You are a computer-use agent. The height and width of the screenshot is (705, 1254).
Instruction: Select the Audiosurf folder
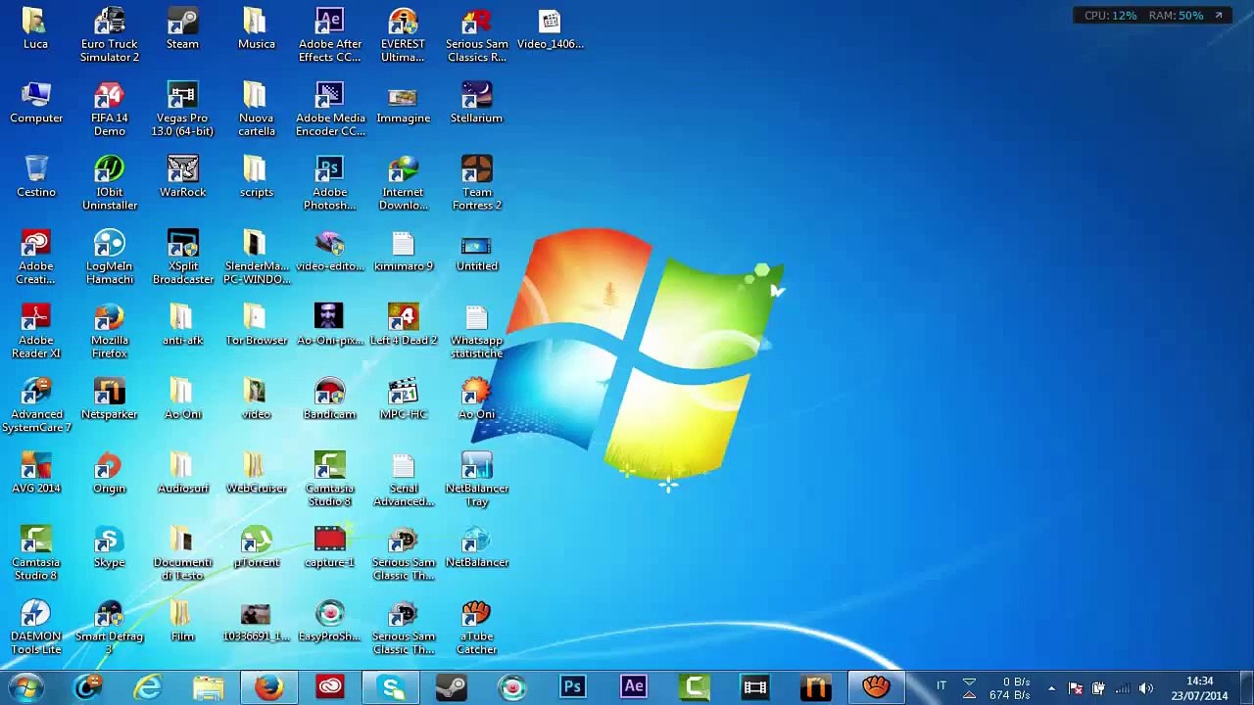point(182,473)
